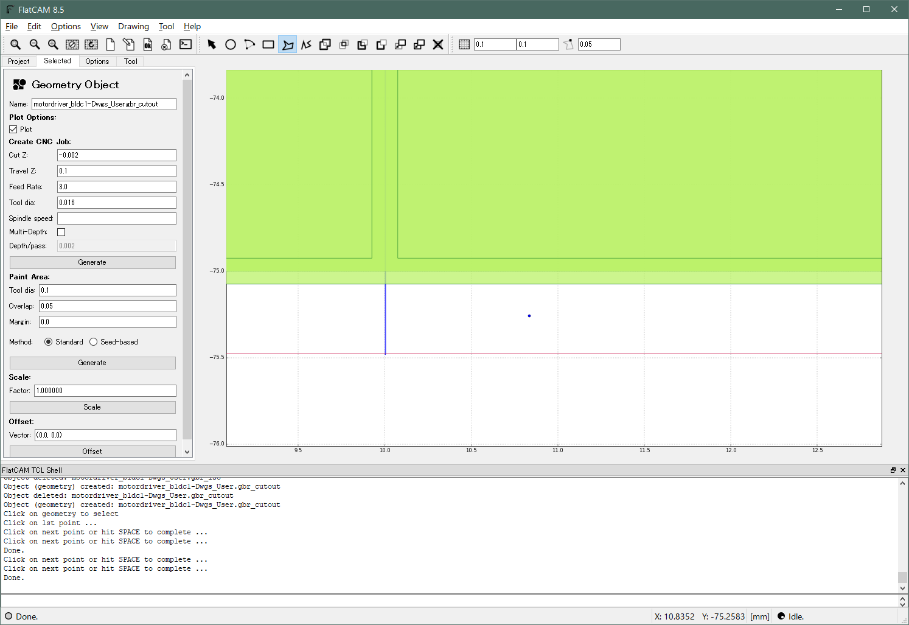Image resolution: width=909 pixels, height=625 pixels.
Task: Click the Zoom Out magnifier icon
Action: click(35, 44)
